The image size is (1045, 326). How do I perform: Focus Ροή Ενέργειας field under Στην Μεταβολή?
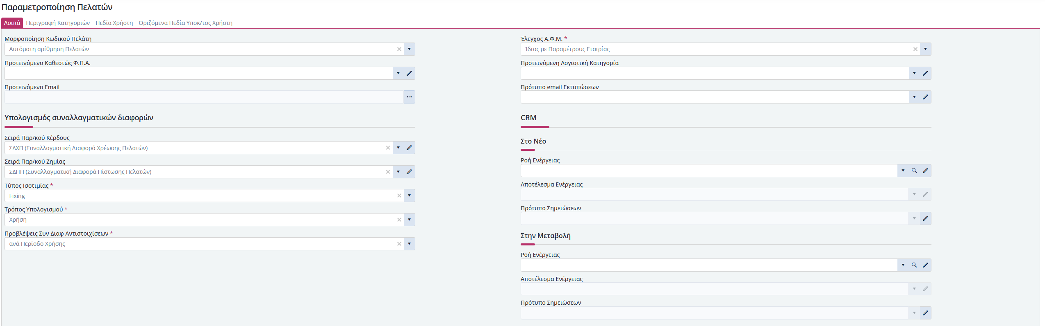(x=709, y=265)
